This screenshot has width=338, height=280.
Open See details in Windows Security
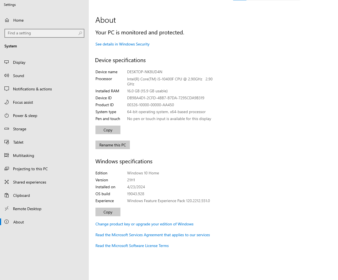(x=122, y=44)
